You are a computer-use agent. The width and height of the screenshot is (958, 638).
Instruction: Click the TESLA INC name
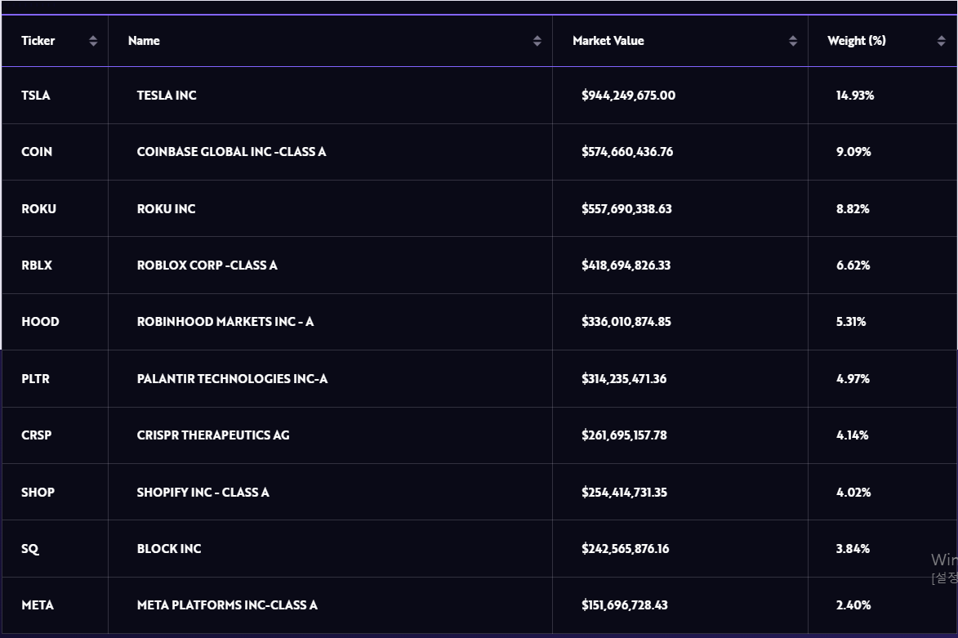tap(167, 96)
